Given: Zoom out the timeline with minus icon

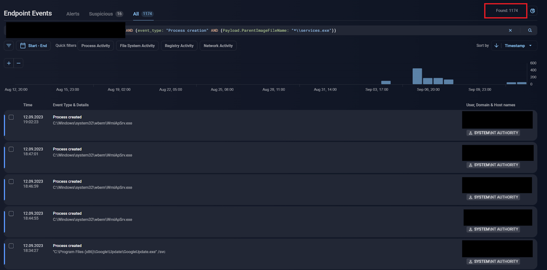Looking at the screenshot, I should (x=18, y=63).
